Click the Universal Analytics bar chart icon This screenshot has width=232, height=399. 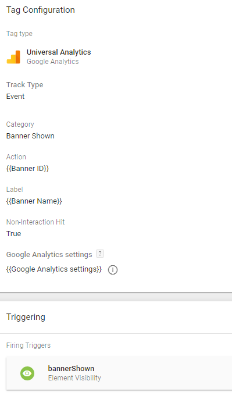point(13,57)
